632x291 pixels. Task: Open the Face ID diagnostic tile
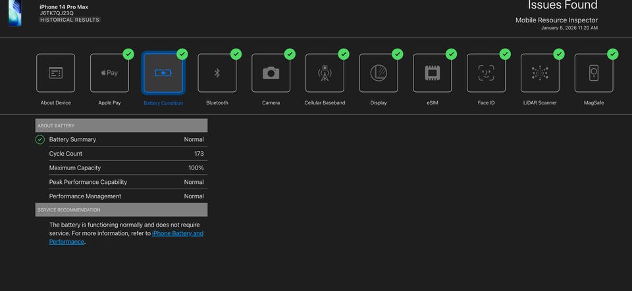click(x=486, y=73)
